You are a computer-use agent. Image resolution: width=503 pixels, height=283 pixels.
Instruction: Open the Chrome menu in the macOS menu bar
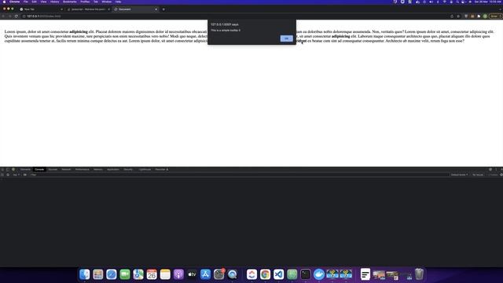click(x=14, y=2)
